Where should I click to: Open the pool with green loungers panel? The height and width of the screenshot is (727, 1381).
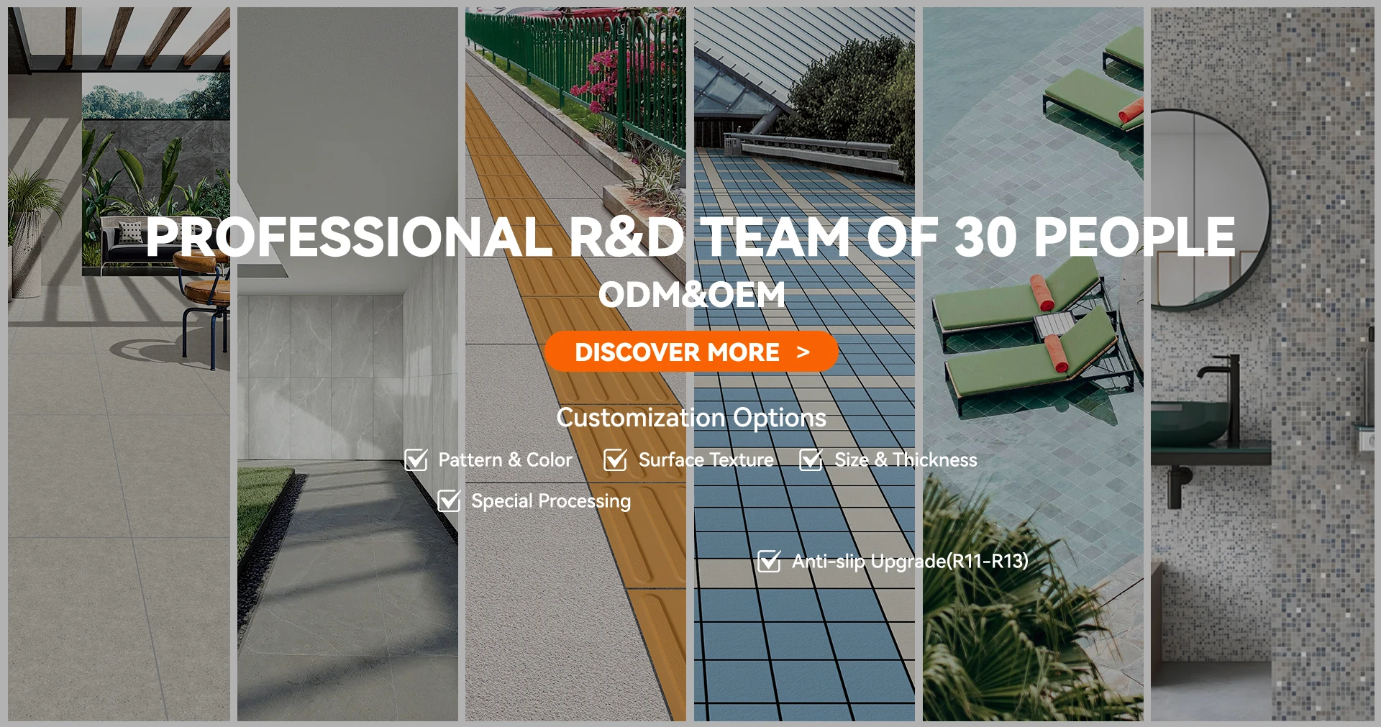(1033, 364)
